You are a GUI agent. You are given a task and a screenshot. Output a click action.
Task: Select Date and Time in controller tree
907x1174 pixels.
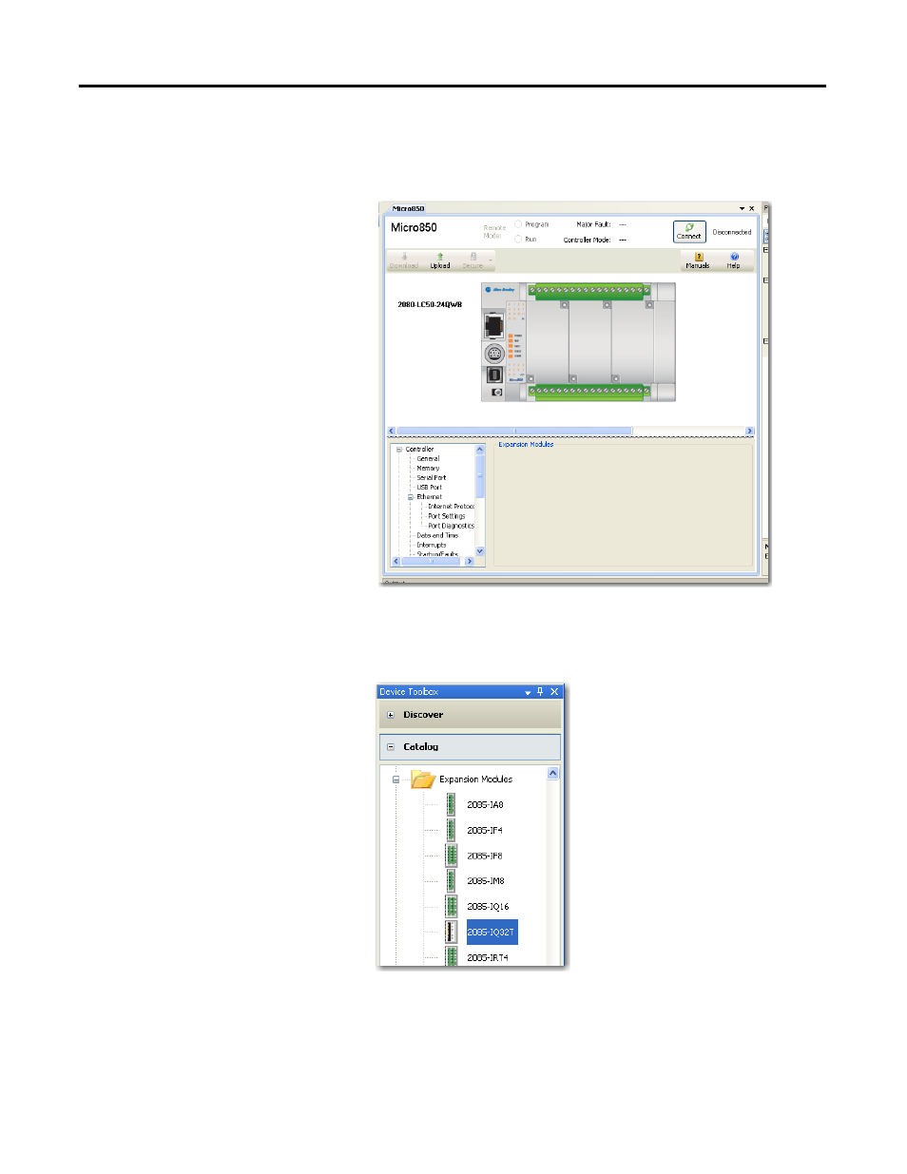[437, 535]
